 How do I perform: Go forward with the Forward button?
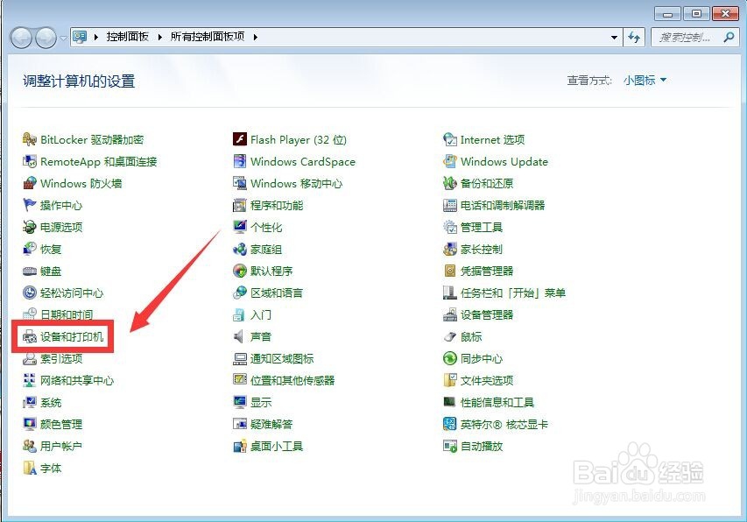[46, 38]
